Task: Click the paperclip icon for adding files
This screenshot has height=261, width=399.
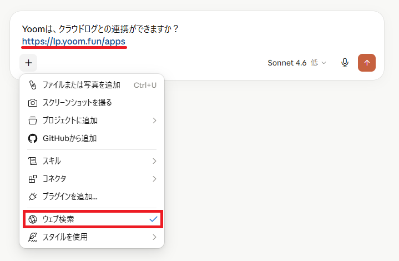Action: click(x=33, y=85)
